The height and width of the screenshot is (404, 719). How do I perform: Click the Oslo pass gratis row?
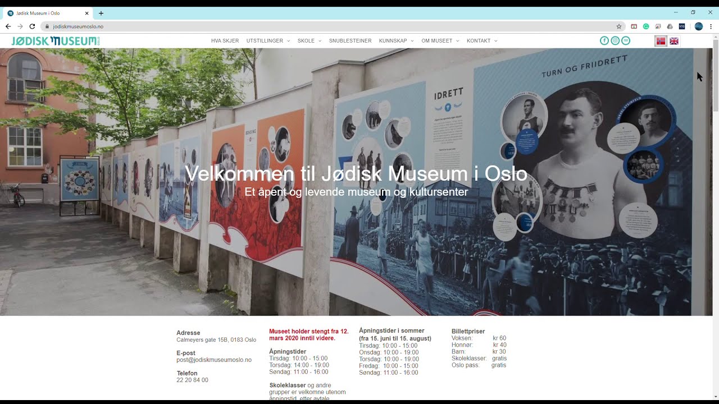(479, 365)
